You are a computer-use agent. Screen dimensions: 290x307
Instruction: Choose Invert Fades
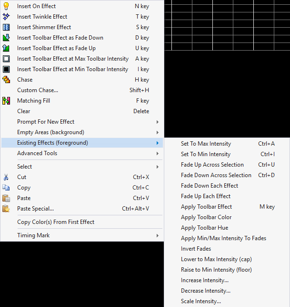click(227, 249)
